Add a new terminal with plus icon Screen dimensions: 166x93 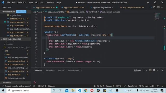pos(144,70)
